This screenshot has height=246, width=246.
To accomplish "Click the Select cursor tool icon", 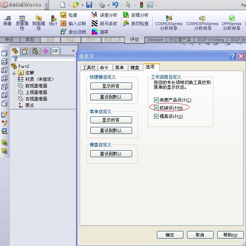I will [128, 5].
